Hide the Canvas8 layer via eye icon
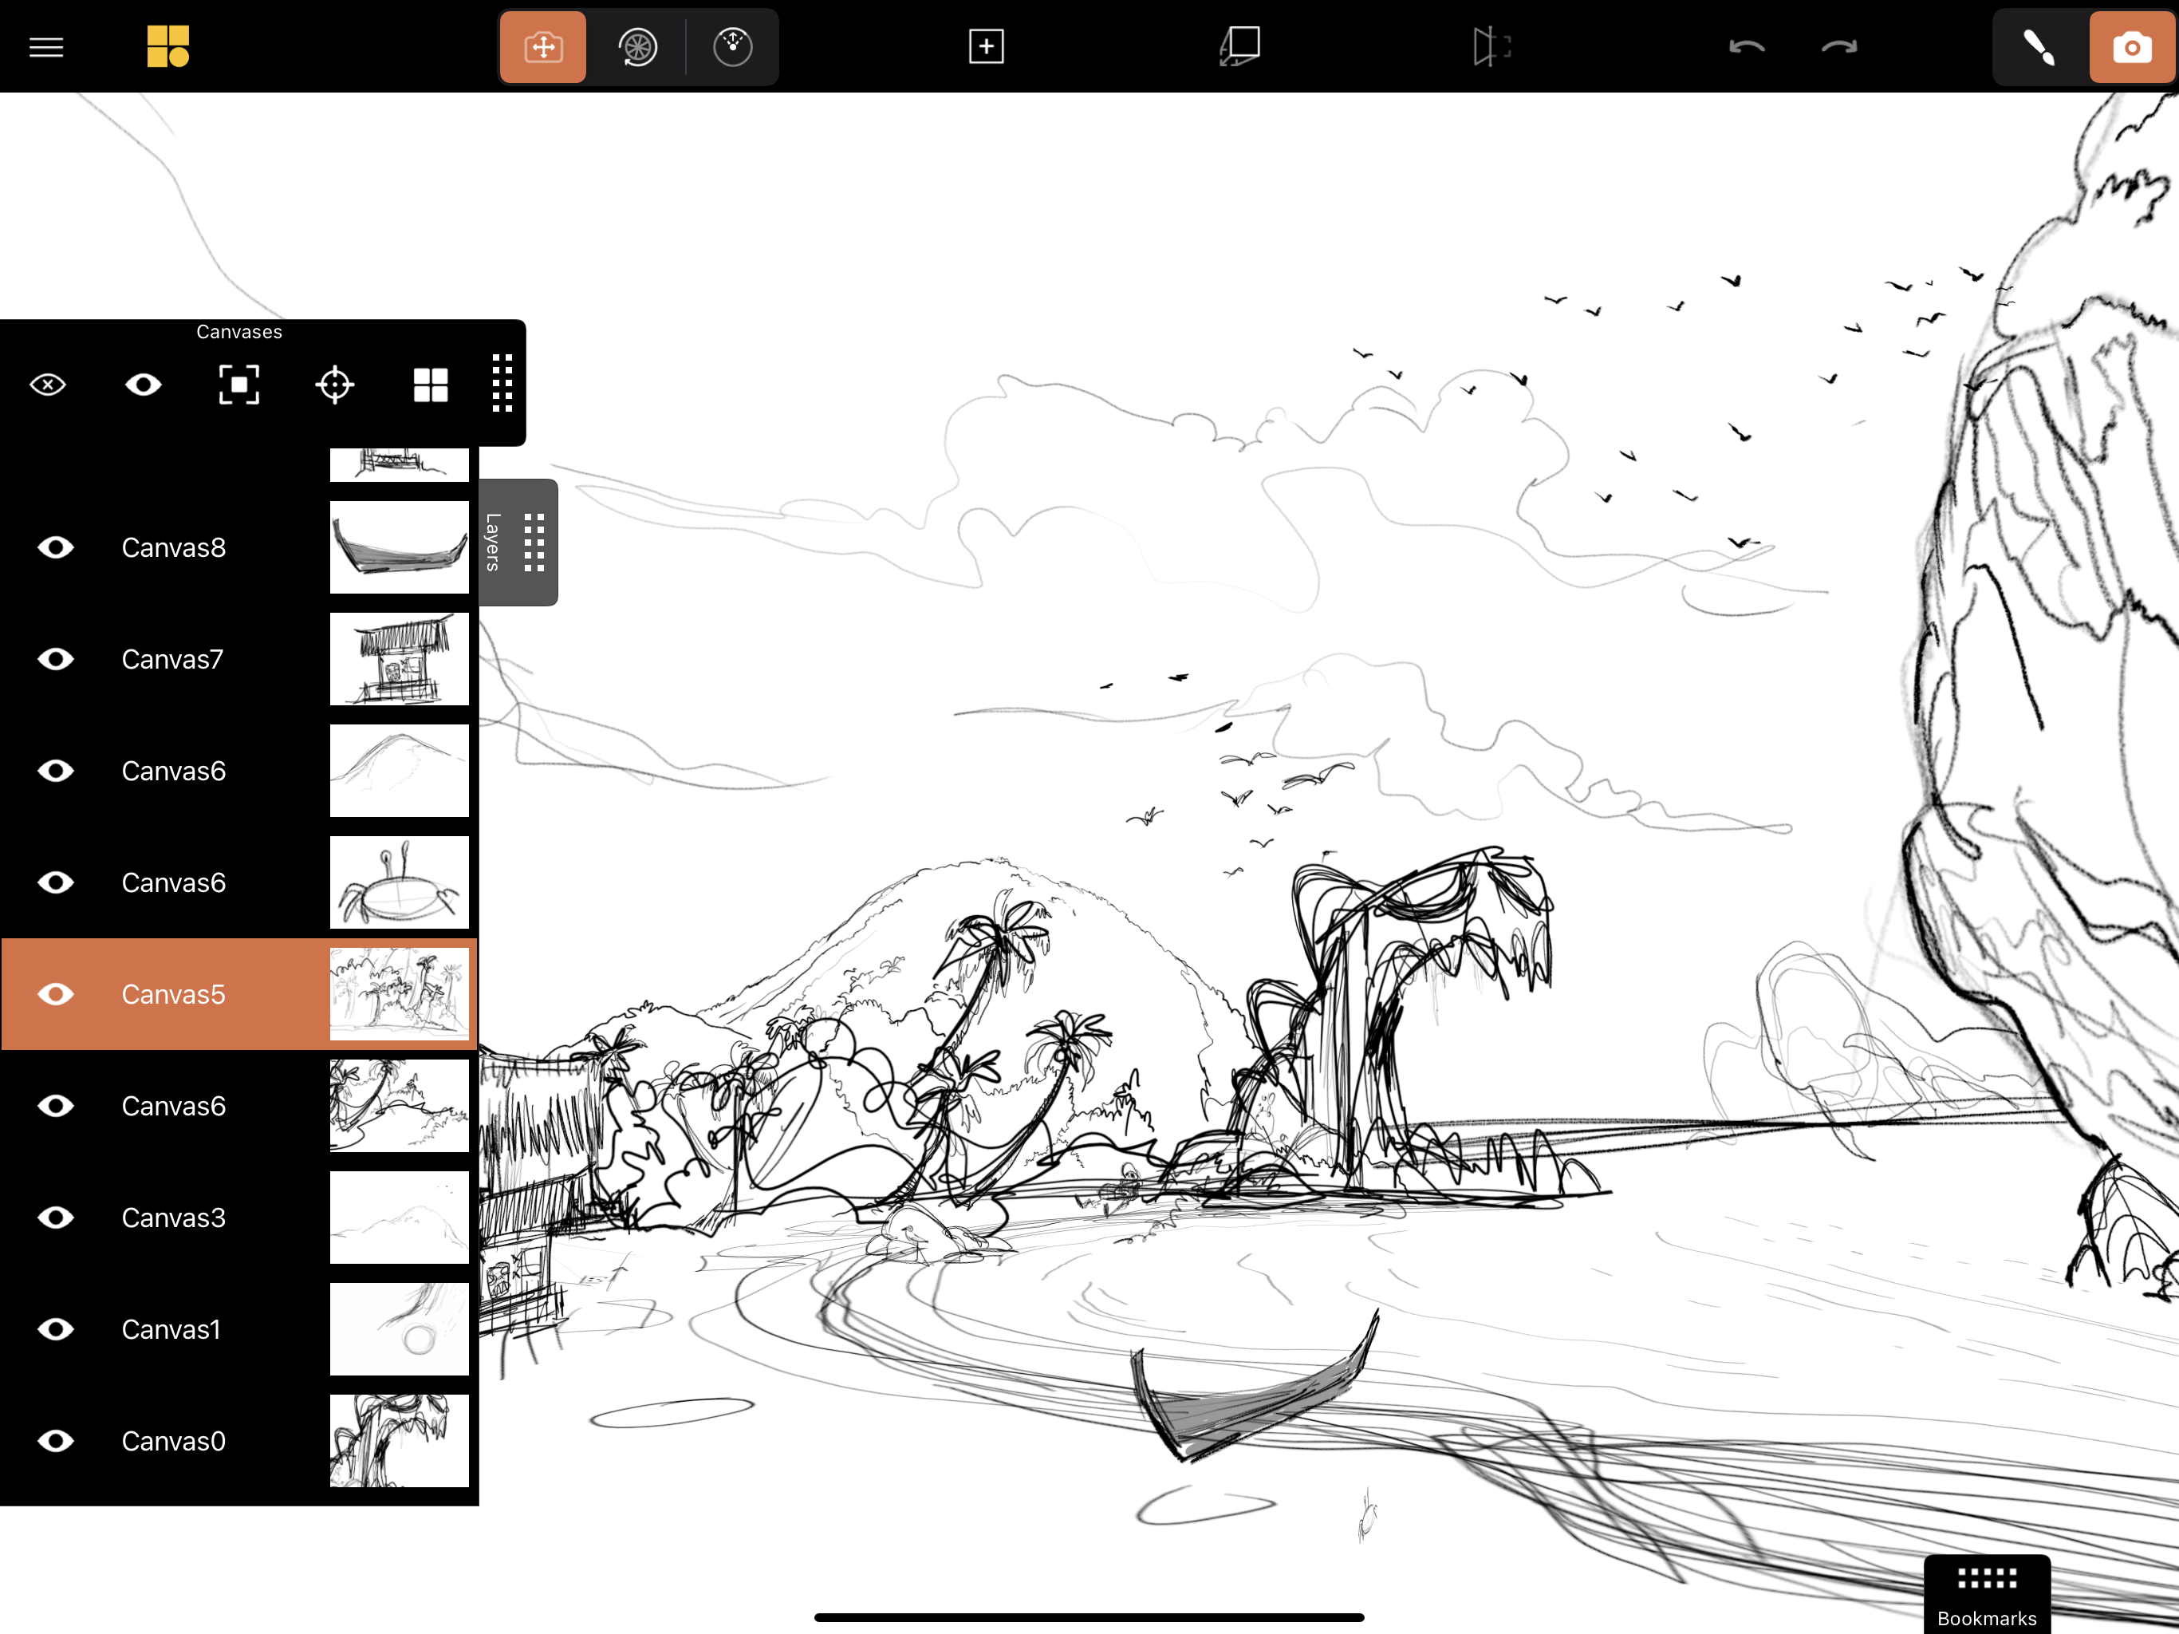Screen dimensions: 2179x1634 coord(56,547)
